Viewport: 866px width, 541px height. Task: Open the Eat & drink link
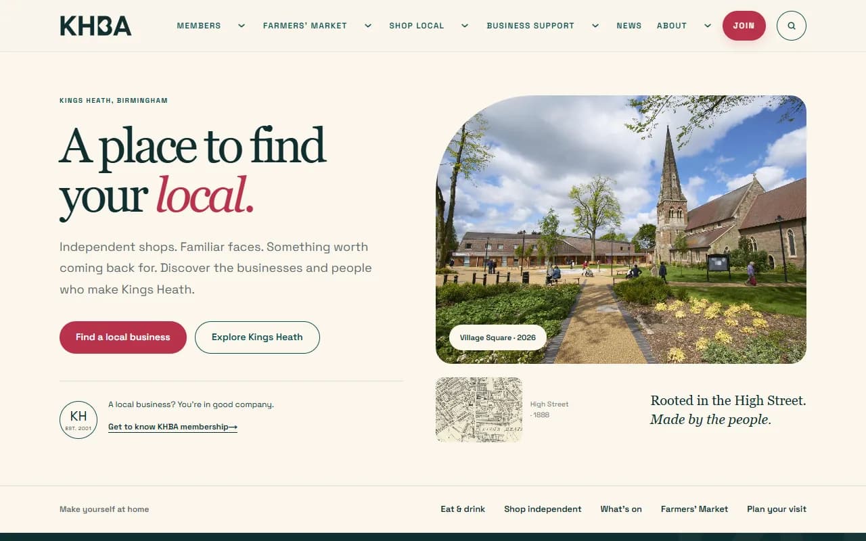(x=463, y=509)
